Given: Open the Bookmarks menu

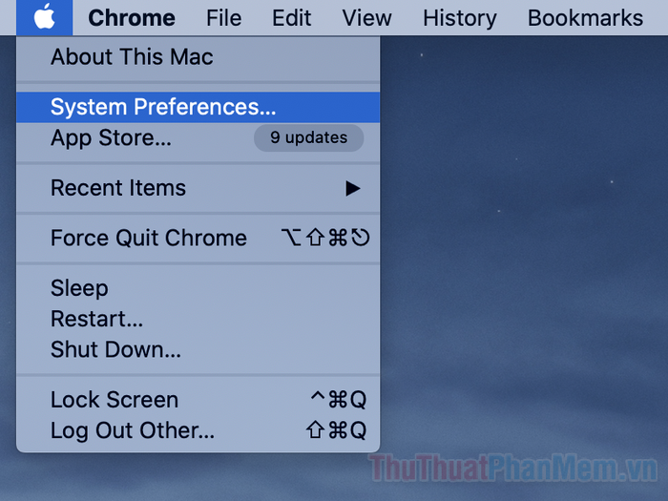Looking at the screenshot, I should coord(585,18).
